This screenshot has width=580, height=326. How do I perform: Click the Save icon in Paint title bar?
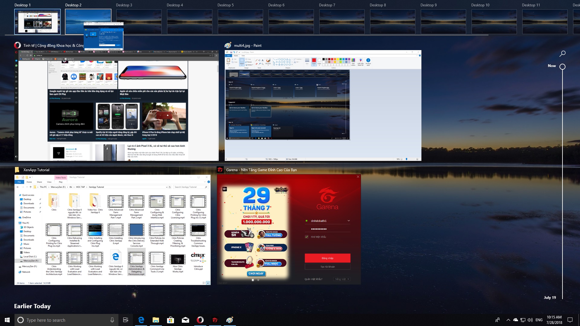tap(231, 52)
